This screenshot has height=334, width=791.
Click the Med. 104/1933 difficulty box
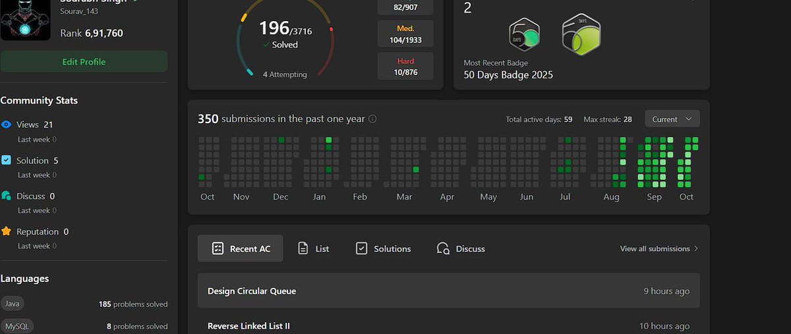pos(405,34)
